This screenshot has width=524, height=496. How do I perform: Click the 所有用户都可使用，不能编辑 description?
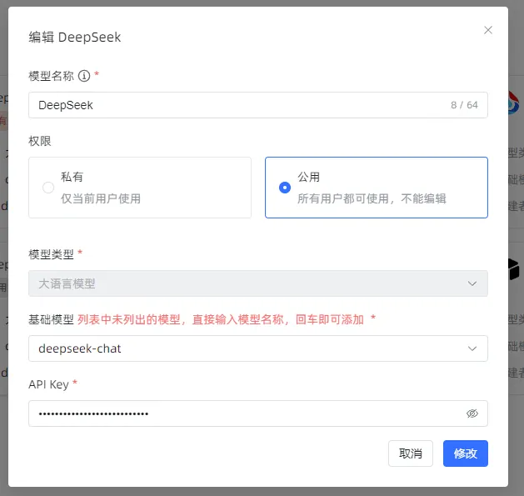pyautogui.click(x=372, y=198)
